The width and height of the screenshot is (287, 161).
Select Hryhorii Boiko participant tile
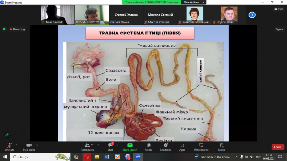coord(229,15)
